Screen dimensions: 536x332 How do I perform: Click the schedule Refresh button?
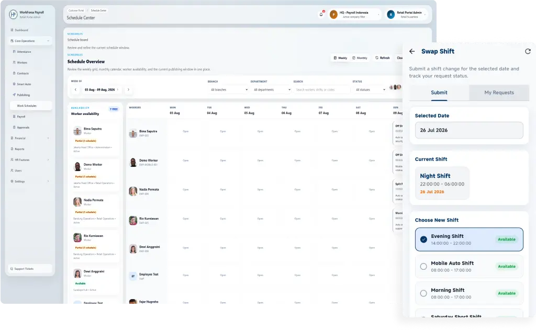pos(383,58)
